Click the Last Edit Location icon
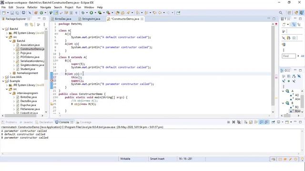This screenshot has width=305, height=171. 154,13
